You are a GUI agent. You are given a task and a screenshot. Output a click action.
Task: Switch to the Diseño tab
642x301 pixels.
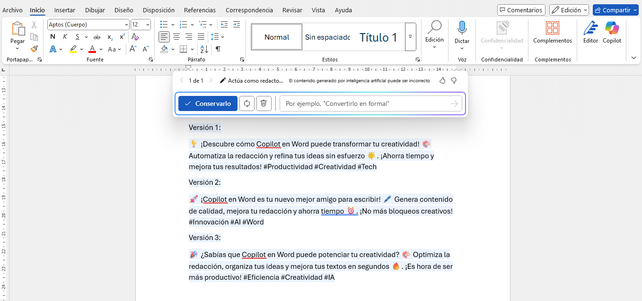pyautogui.click(x=124, y=10)
